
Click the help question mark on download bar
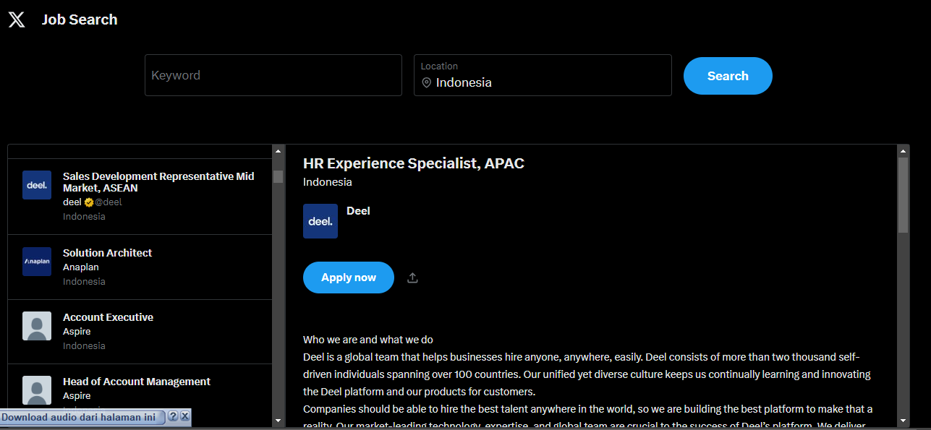click(x=173, y=417)
